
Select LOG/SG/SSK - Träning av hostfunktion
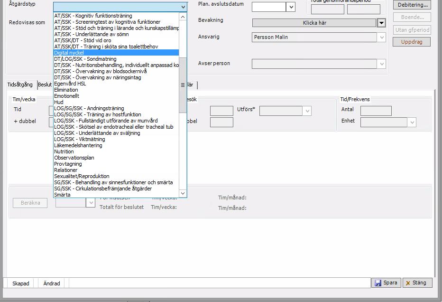pyautogui.click(x=116, y=114)
